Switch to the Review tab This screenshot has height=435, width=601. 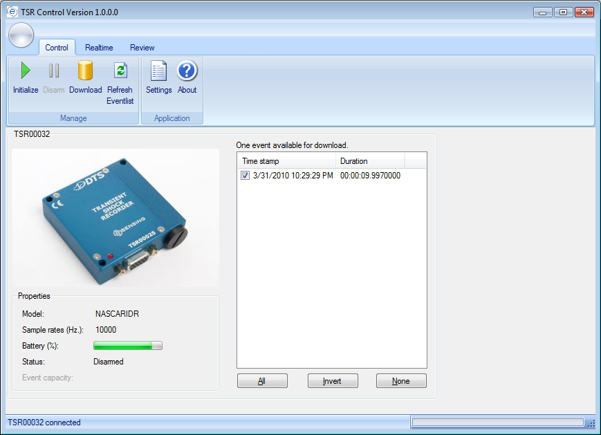(142, 48)
